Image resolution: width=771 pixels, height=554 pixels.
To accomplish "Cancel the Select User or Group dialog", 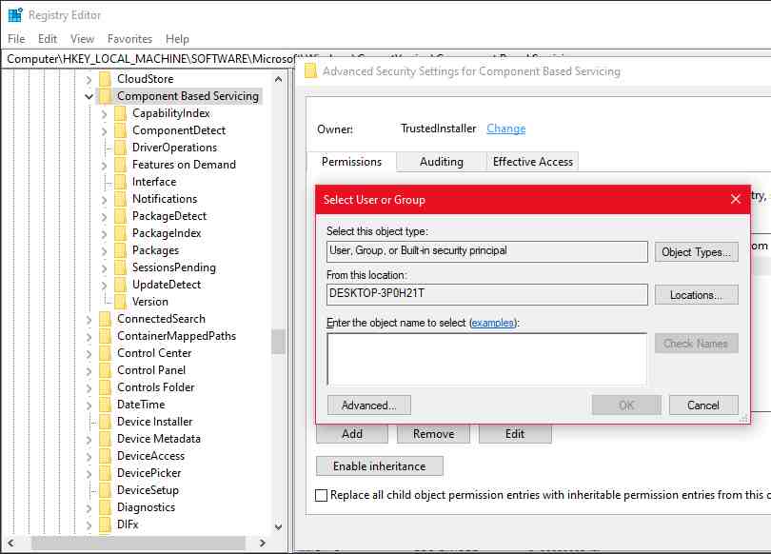I will pyautogui.click(x=703, y=406).
